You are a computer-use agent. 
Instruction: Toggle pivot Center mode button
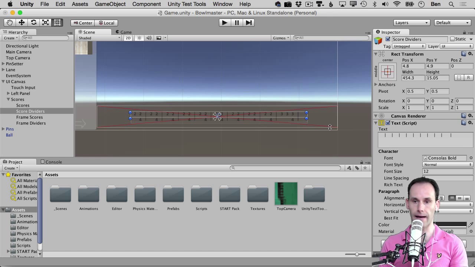[82, 23]
